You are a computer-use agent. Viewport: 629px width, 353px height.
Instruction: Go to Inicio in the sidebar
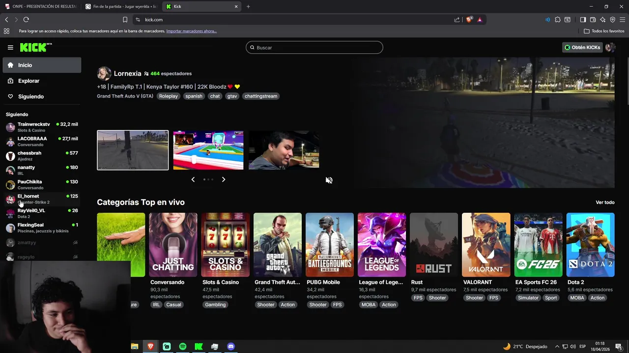pyautogui.click(x=42, y=65)
